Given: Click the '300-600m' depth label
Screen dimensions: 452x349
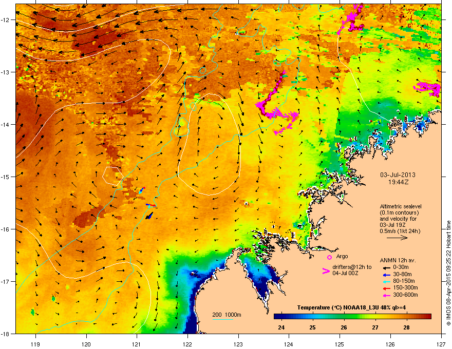Looking at the screenshot, I should [405, 295].
